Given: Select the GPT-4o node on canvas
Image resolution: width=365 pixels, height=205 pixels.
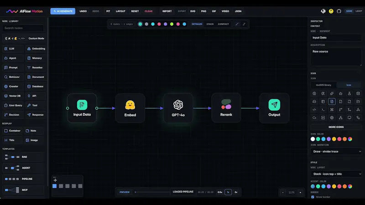Looking at the screenshot, I should [x=178, y=108].
